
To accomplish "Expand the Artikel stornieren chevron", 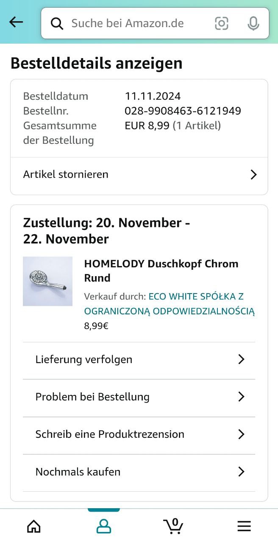I will [253, 175].
